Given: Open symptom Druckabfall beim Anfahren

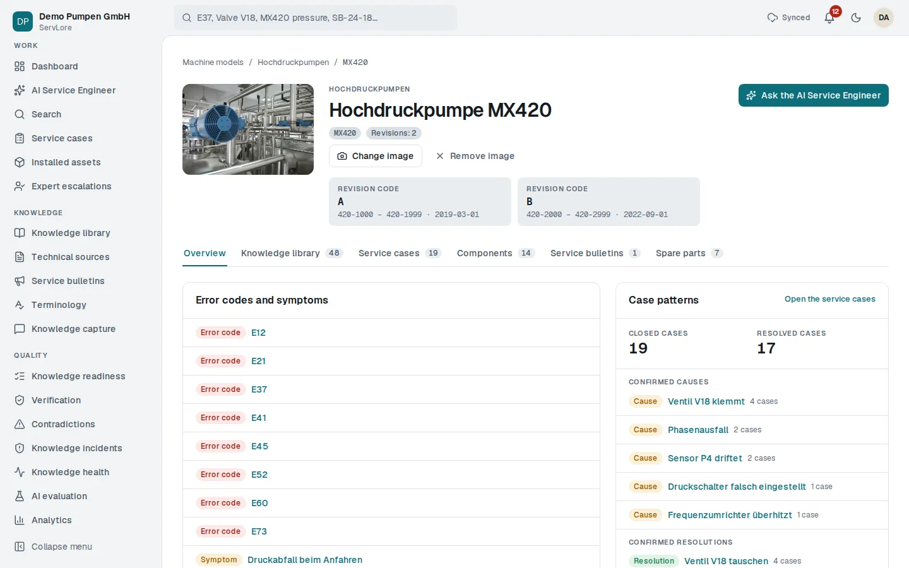Looking at the screenshot, I should coord(305,560).
